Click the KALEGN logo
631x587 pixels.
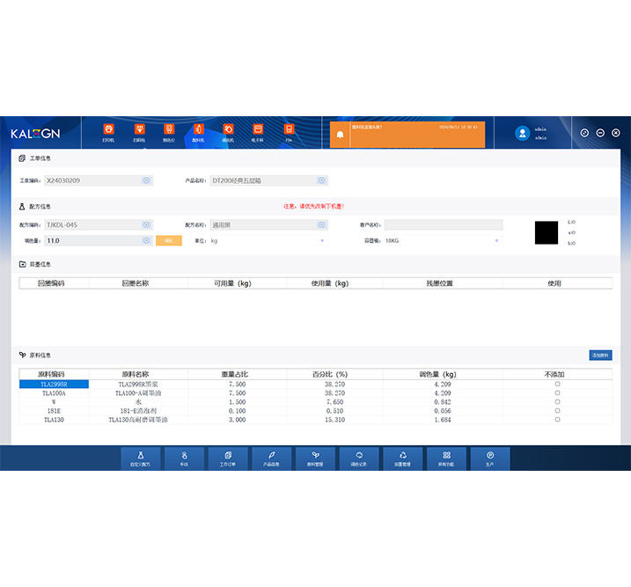click(x=35, y=134)
